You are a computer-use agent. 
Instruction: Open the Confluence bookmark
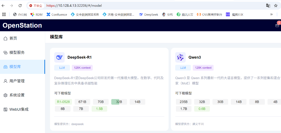click(x=57, y=14)
